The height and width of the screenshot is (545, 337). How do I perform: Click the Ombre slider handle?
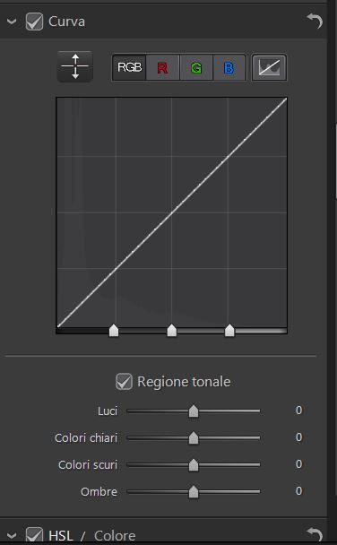(194, 491)
